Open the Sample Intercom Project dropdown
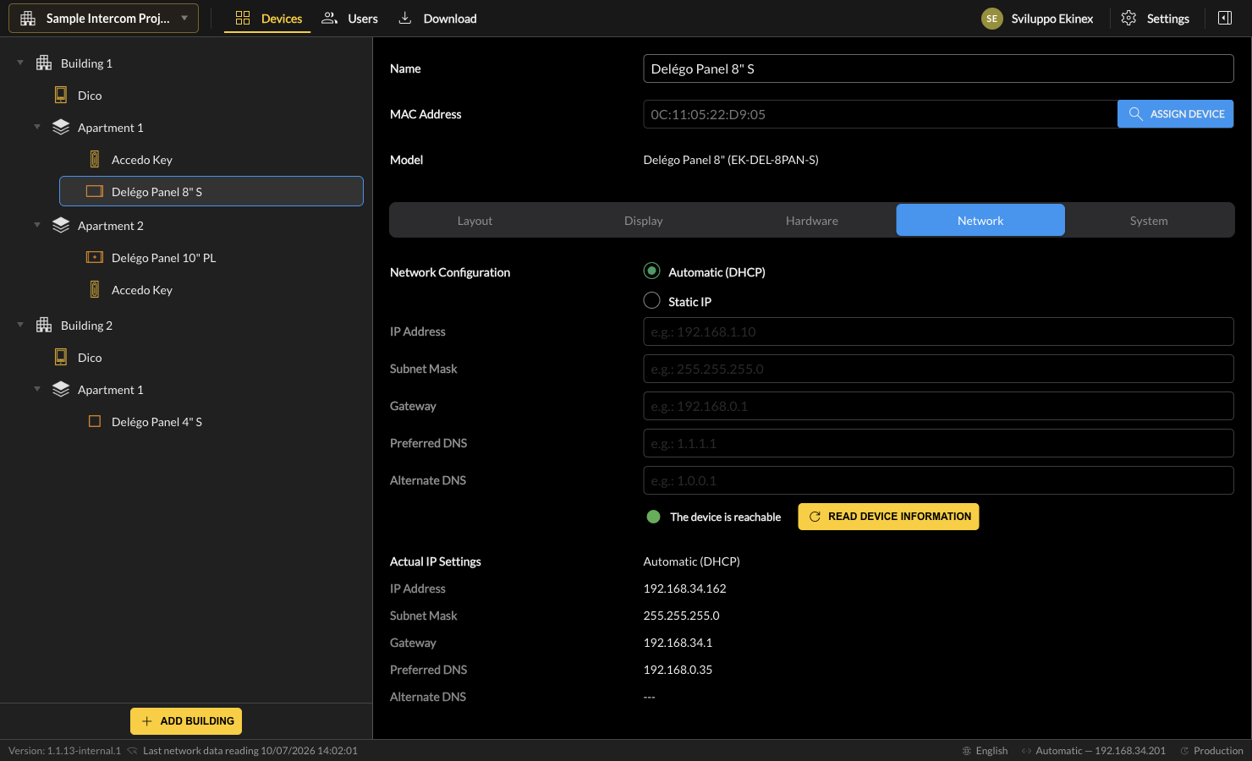 pos(103,19)
